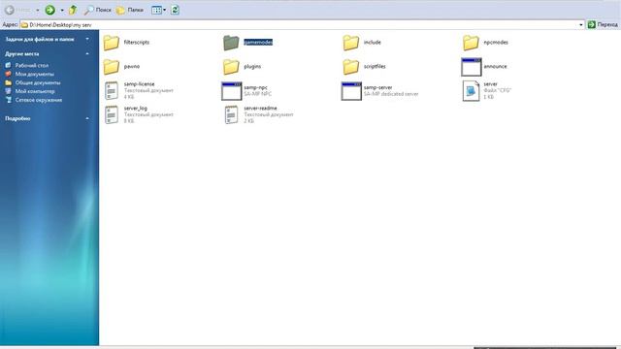Screen dimensions: 621x349
Task: Collapse the file and folder tasks panel
Action: click(87, 39)
